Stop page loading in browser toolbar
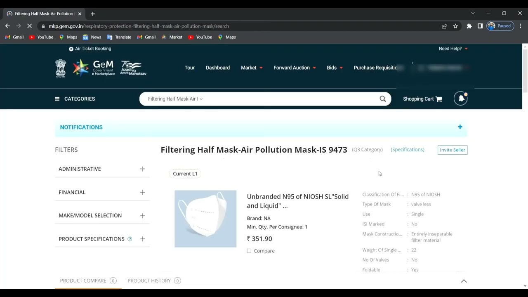Image resolution: width=528 pixels, height=297 pixels. pyautogui.click(x=30, y=26)
